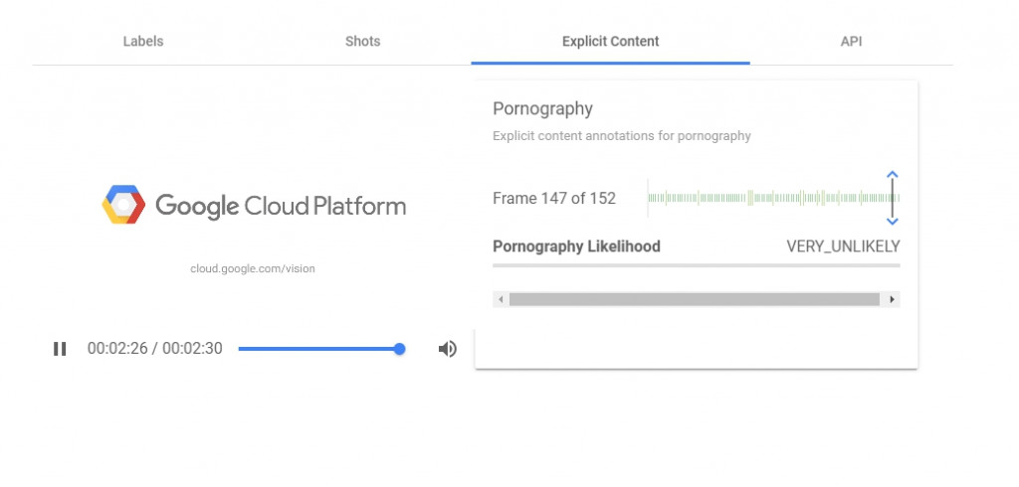
Task: Open the API tab
Action: tap(851, 42)
